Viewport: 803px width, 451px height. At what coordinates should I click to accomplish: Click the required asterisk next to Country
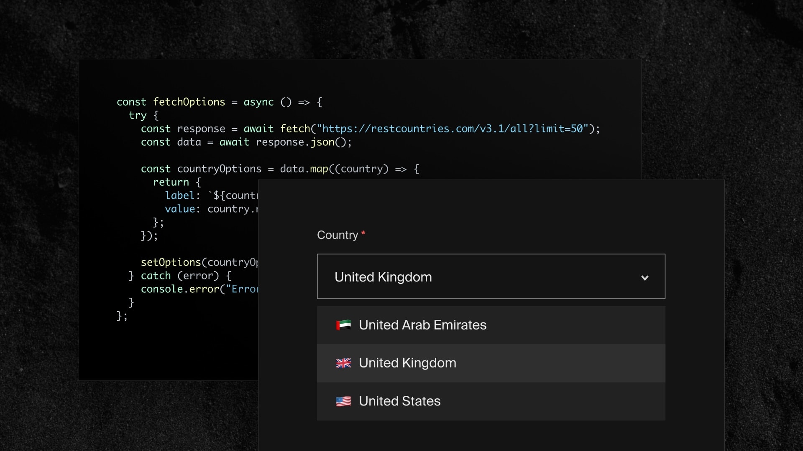(x=363, y=233)
